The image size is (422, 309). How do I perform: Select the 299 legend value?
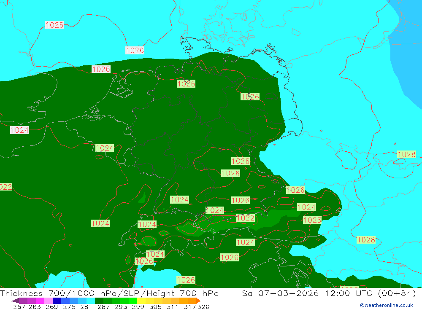tap(138, 306)
